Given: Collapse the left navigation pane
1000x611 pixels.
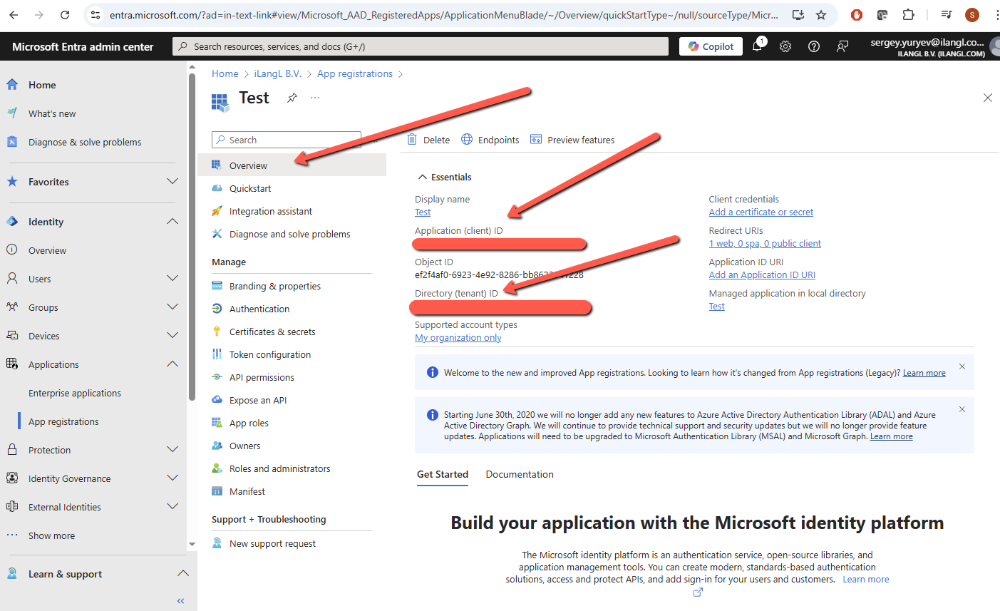Looking at the screenshot, I should tap(180, 601).
